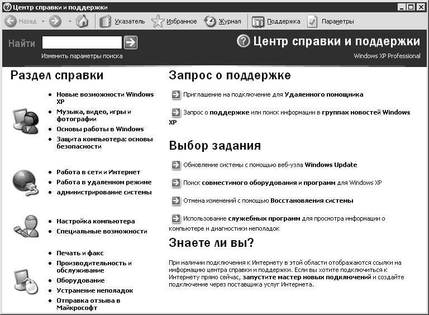
Task: Open the Устранение неполадок topic
Action: (94, 290)
